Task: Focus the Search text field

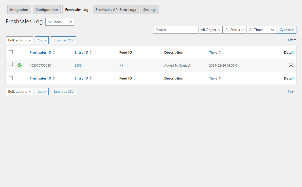Action: click(175, 30)
